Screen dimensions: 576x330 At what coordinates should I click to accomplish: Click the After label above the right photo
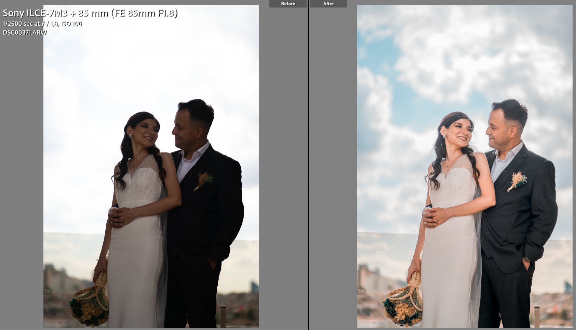pyautogui.click(x=328, y=4)
